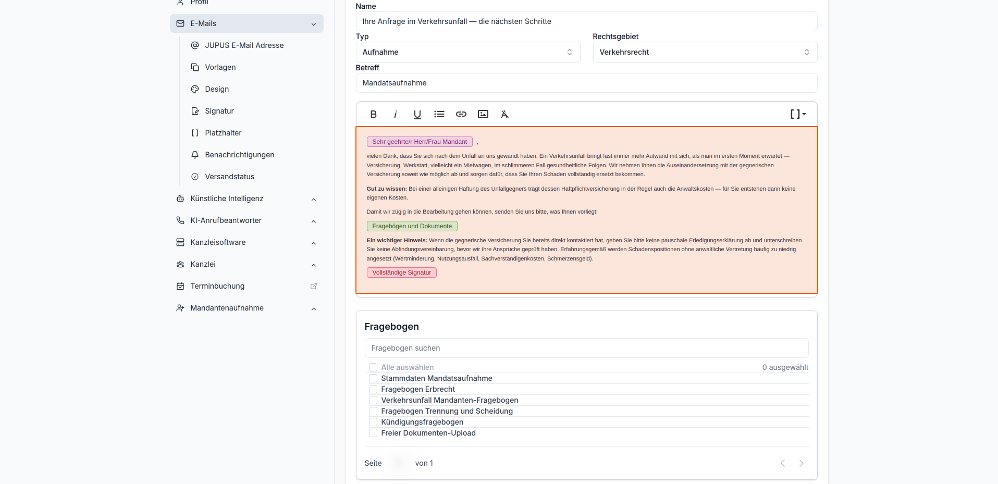Insert a hyperlink using the link icon

pos(461,114)
